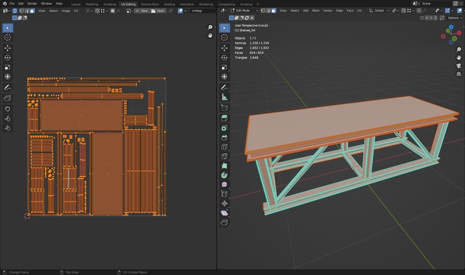Select the Loop Cut tool
The width and height of the screenshot is (465, 275).
tap(224, 147)
